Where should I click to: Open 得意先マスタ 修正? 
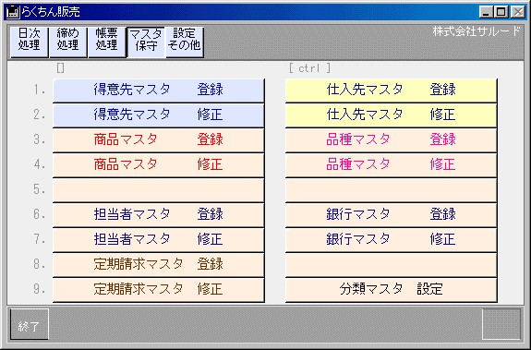coord(159,115)
